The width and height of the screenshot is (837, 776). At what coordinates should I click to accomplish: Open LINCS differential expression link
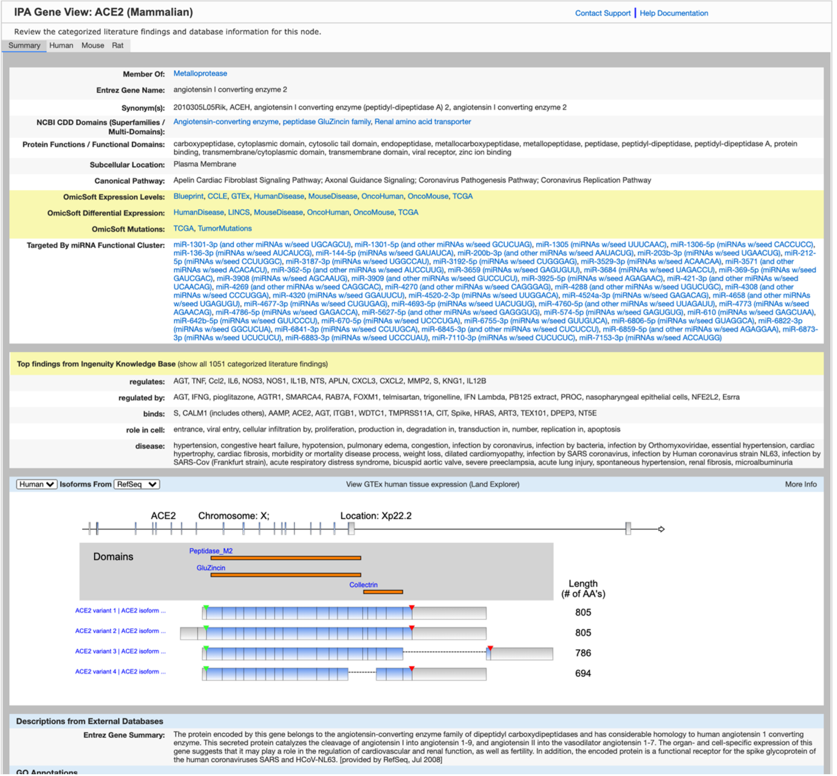tap(239, 213)
